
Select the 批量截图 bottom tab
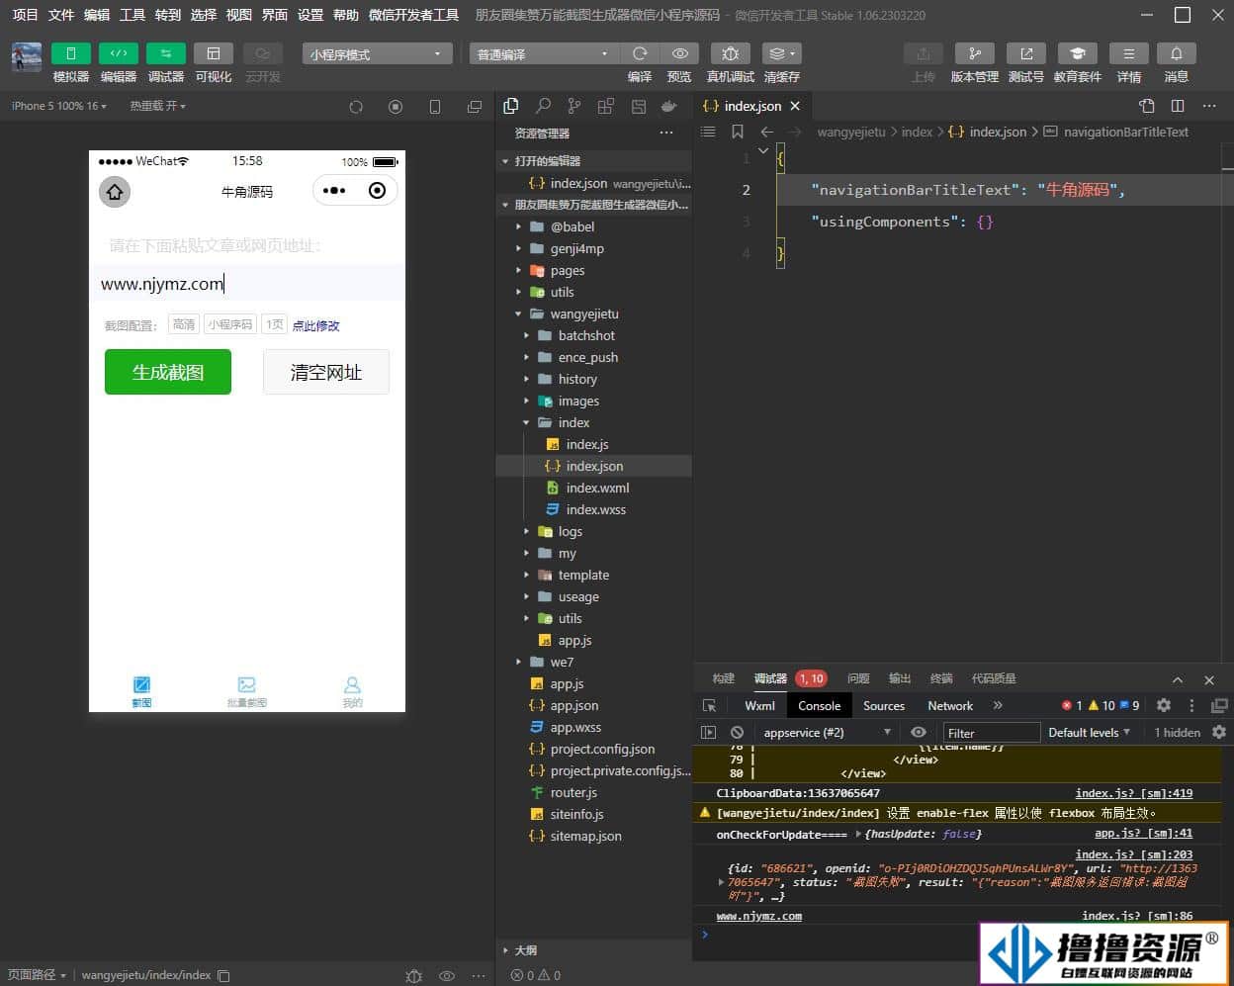pos(247,691)
